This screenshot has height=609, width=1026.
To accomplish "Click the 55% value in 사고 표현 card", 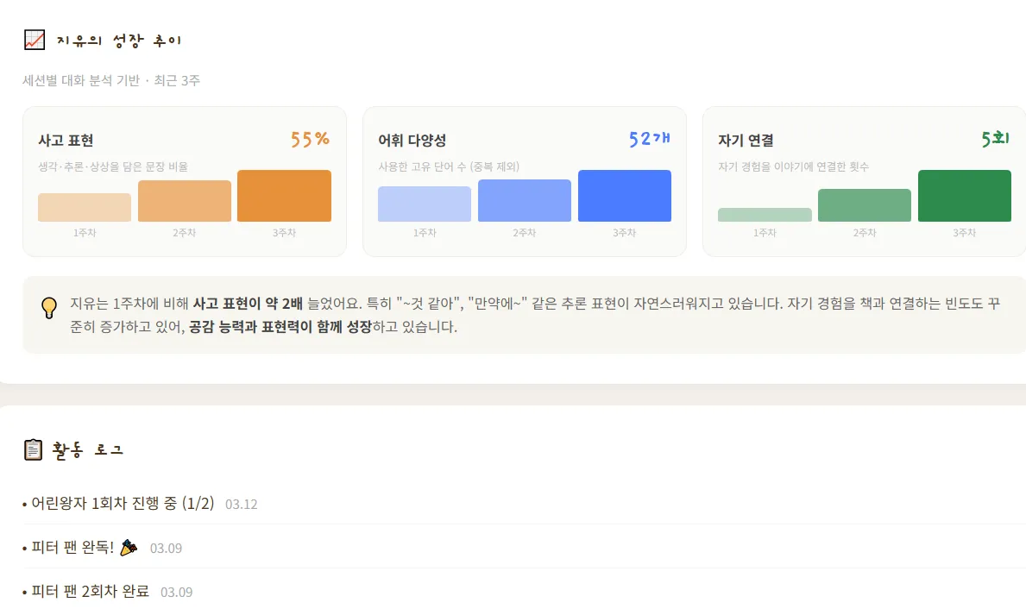I will (x=310, y=140).
